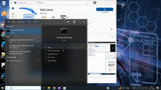Select the All search filter tab
Screen dimensions: 161x90
(x=8, y=22)
